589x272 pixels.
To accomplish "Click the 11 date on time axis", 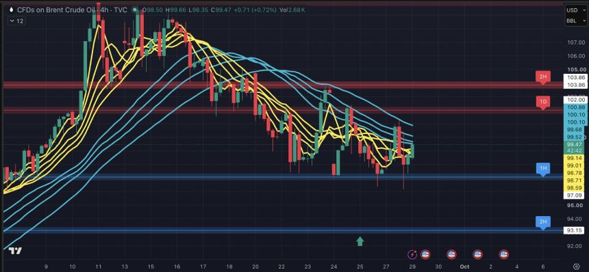I will [98, 267].
